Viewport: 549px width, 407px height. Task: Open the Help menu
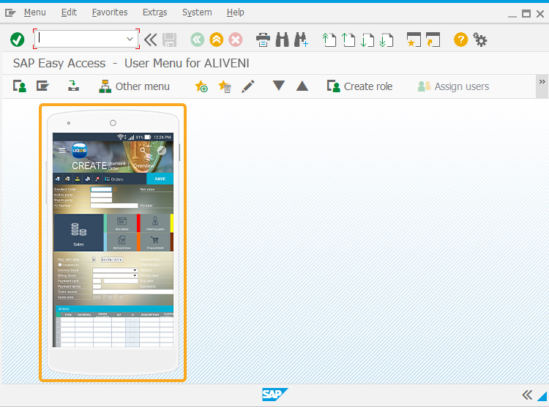(x=235, y=12)
